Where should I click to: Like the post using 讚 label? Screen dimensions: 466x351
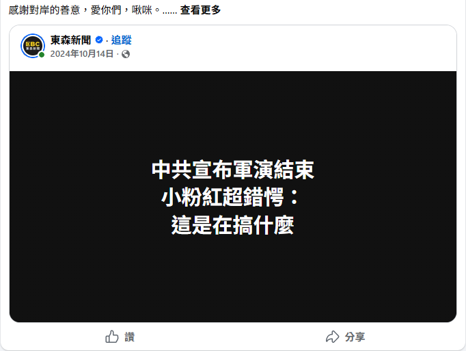tap(130, 337)
